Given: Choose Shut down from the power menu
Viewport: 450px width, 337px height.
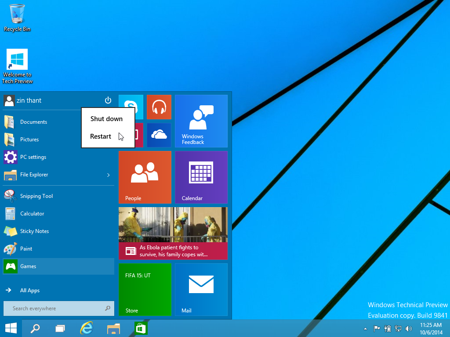Looking at the screenshot, I should tap(106, 118).
